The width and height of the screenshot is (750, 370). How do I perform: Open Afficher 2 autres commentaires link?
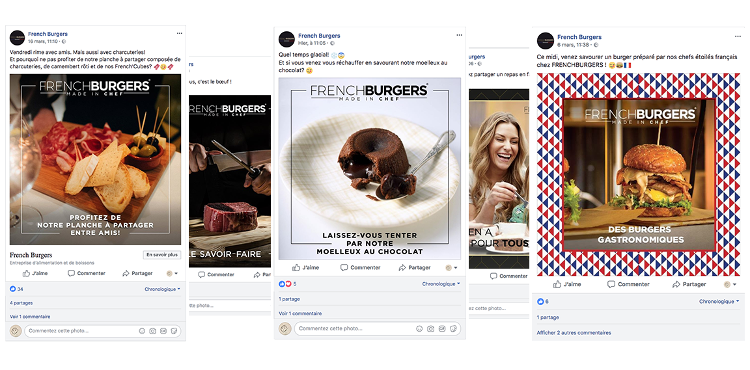pyautogui.click(x=574, y=333)
